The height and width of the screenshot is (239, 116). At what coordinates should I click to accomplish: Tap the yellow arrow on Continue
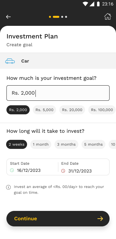click(100, 219)
